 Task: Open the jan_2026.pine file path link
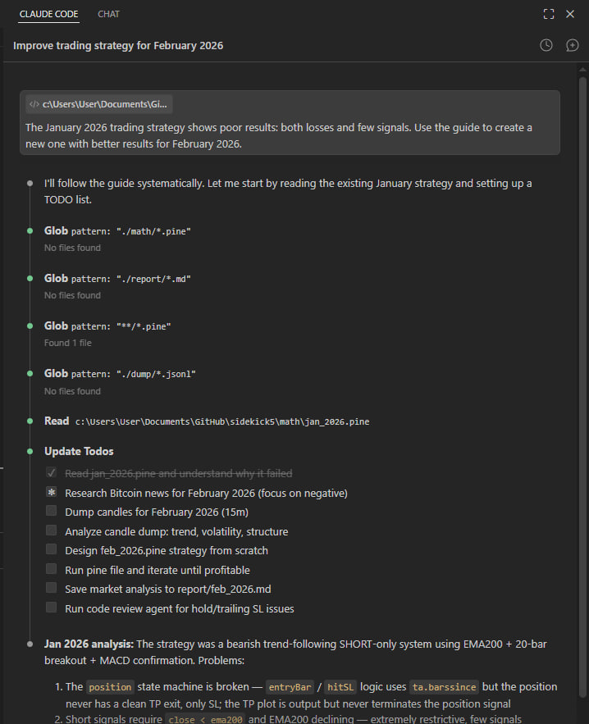click(221, 421)
